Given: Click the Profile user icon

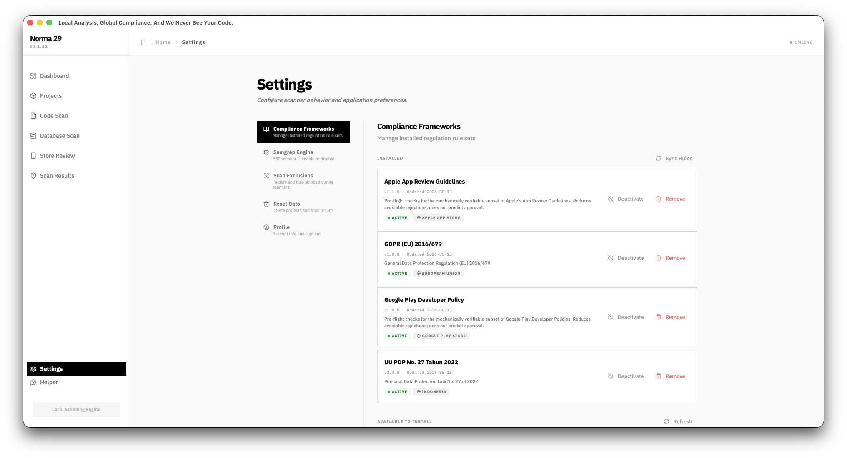Looking at the screenshot, I should (x=266, y=227).
